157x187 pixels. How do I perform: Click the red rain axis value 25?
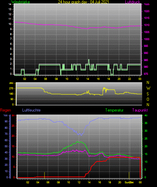13,126
